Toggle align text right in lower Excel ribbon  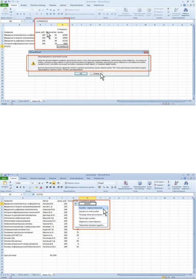(53, 187)
